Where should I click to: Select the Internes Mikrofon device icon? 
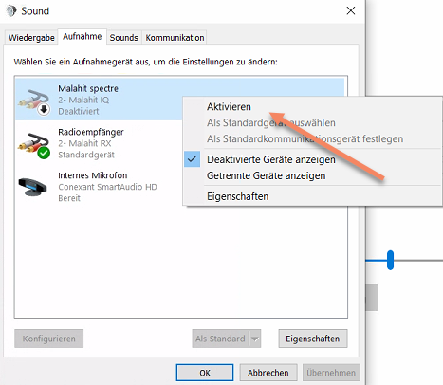(33, 187)
